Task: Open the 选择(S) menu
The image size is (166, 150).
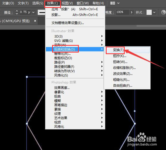Action: [38, 3]
